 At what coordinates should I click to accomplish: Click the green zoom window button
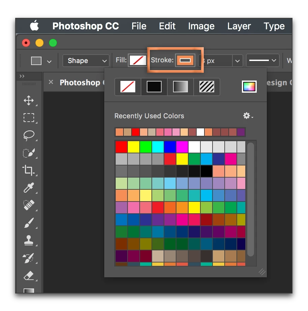[53, 43]
